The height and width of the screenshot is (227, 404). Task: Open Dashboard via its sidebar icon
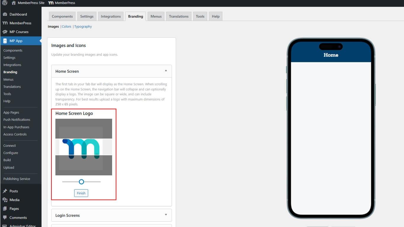pyautogui.click(x=5, y=14)
